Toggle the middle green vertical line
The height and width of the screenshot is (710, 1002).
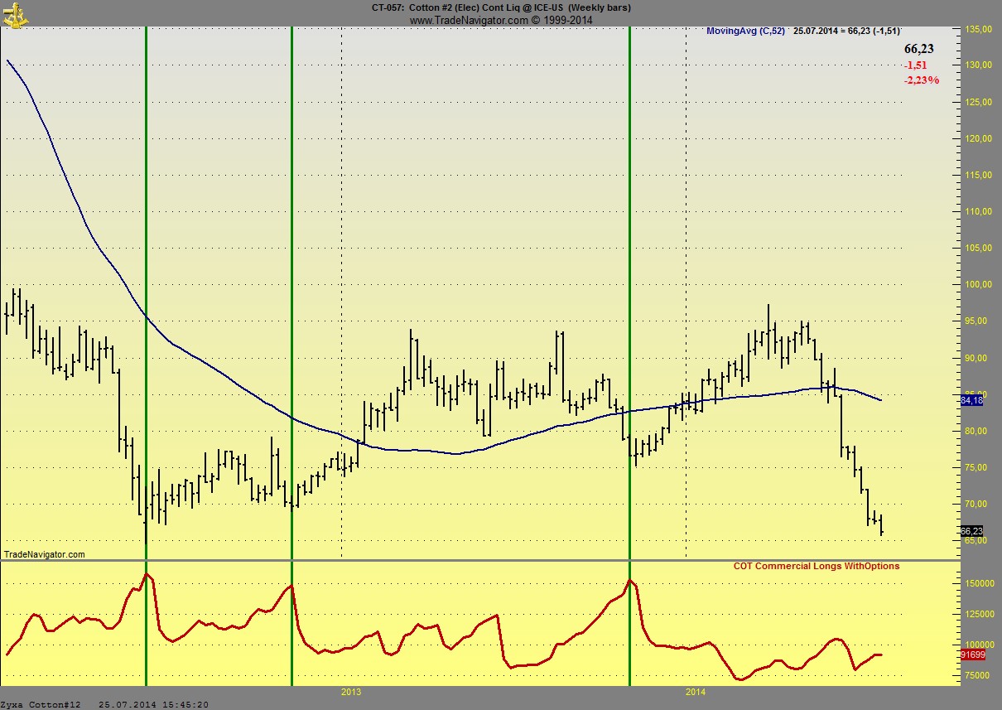click(292, 331)
